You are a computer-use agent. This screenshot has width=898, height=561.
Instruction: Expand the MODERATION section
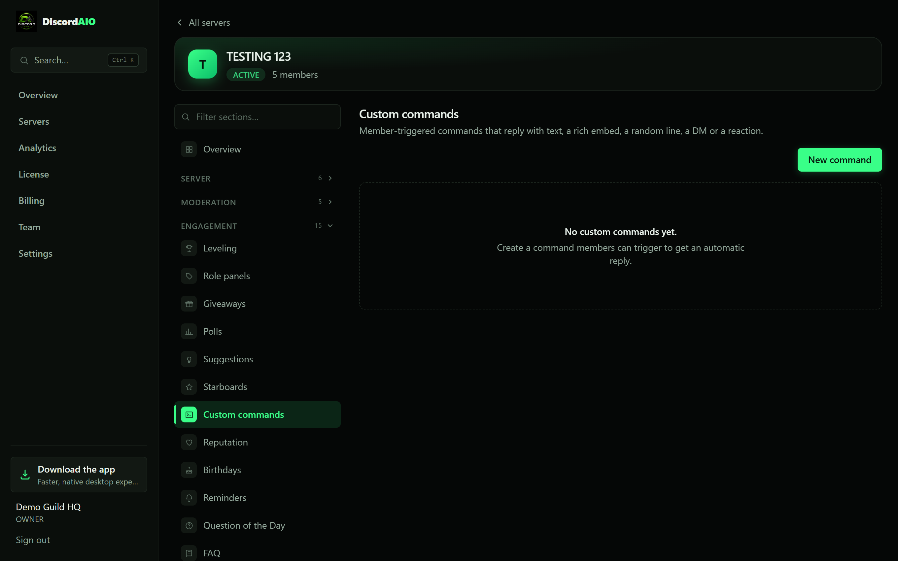click(257, 202)
